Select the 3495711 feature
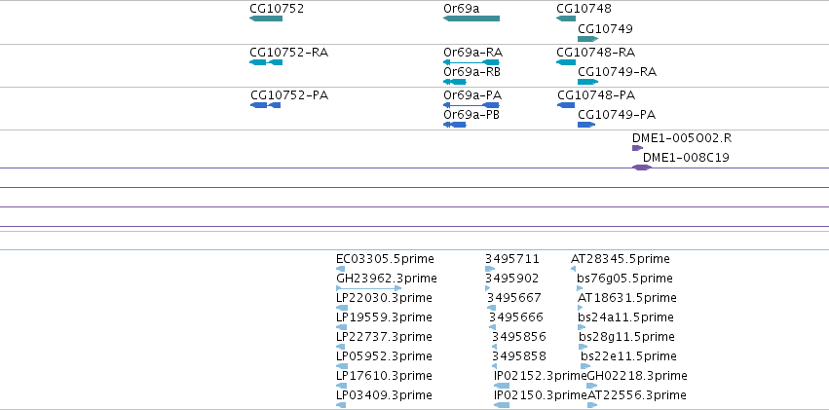Screen dimensions: 829x410 click(x=490, y=269)
